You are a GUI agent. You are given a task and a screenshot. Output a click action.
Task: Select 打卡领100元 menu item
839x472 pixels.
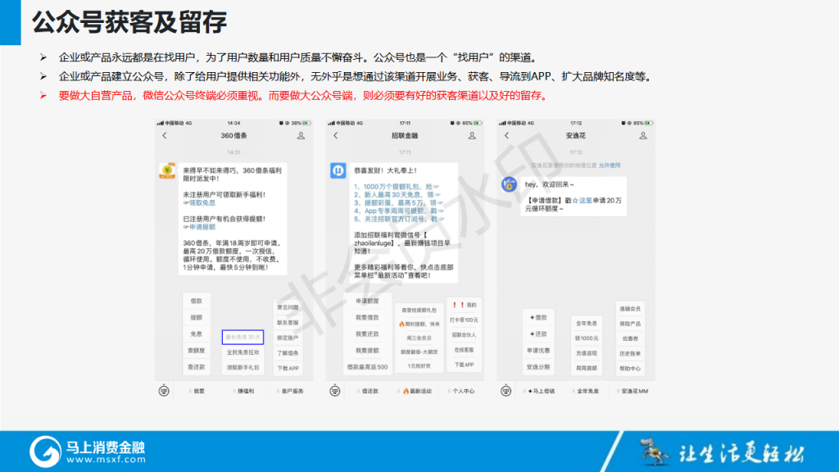pos(464,320)
